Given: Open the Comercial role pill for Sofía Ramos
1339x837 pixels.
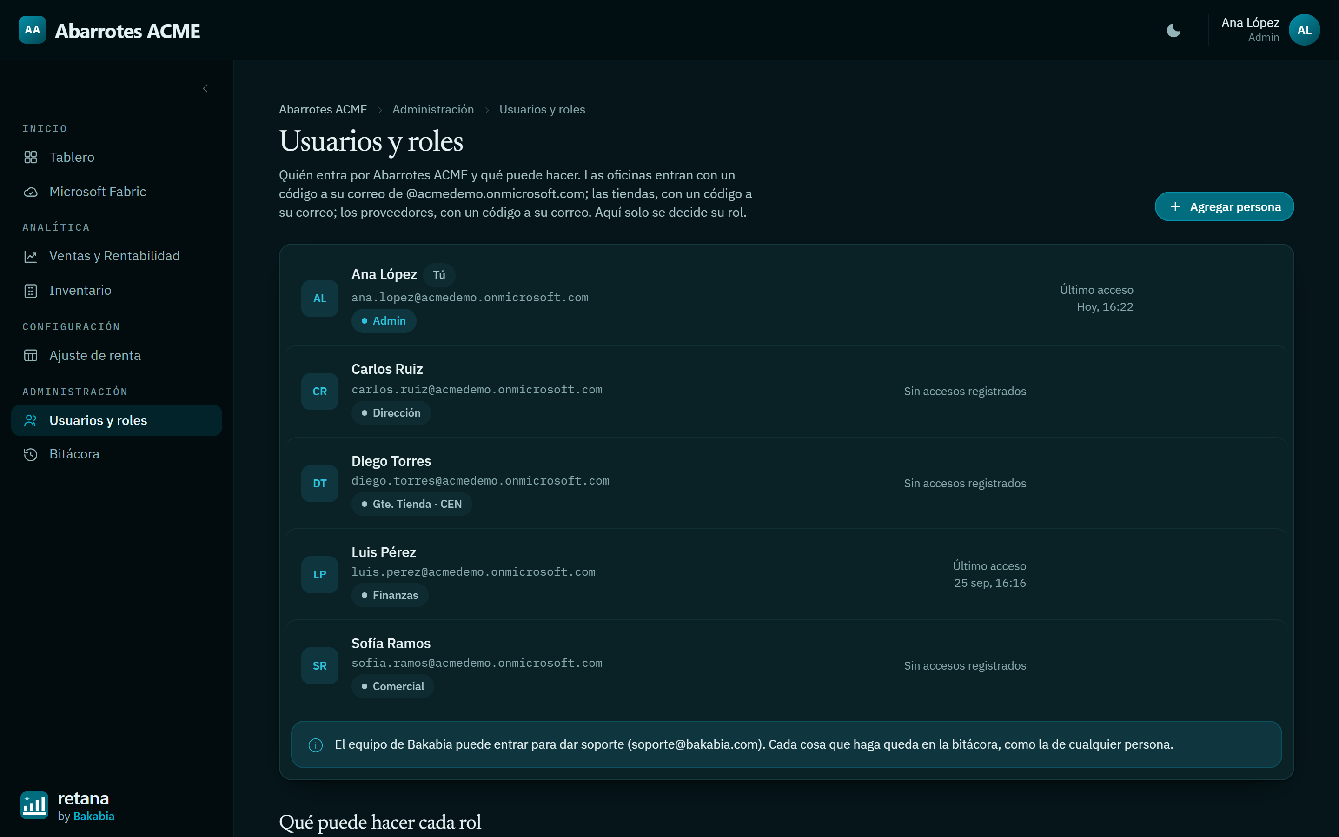Looking at the screenshot, I should (393, 686).
